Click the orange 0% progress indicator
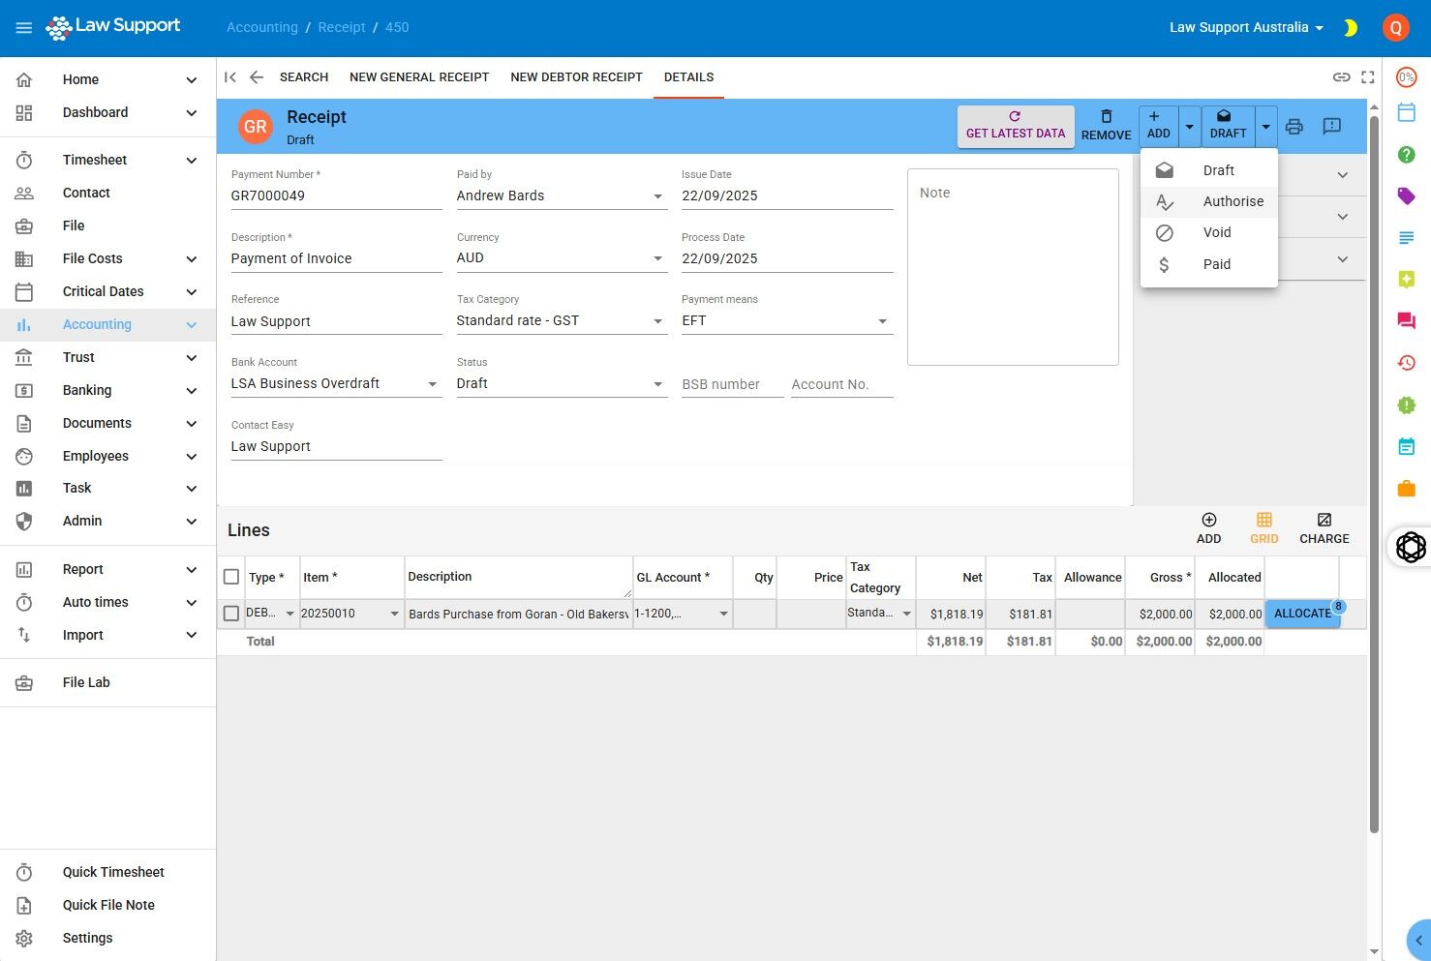 [x=1407, y=77]
